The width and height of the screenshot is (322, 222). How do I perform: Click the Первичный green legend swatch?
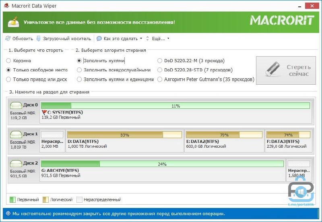[12, 200]
